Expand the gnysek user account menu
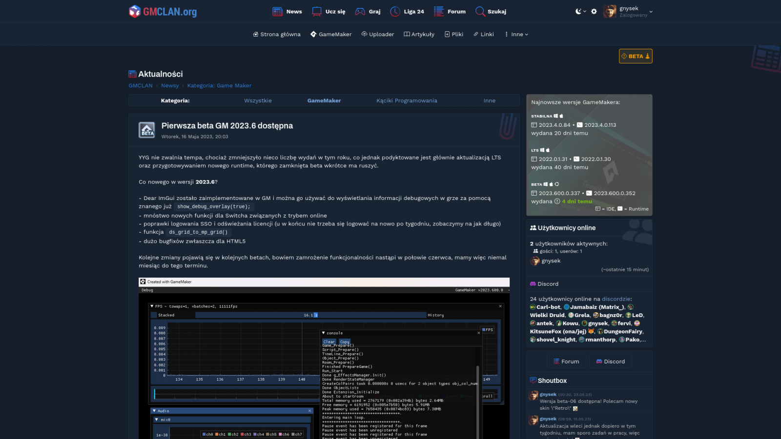 click(629, 11)
